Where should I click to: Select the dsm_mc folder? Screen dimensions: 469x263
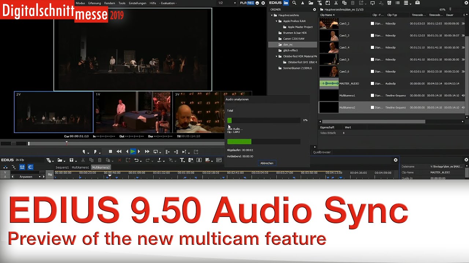292,45
